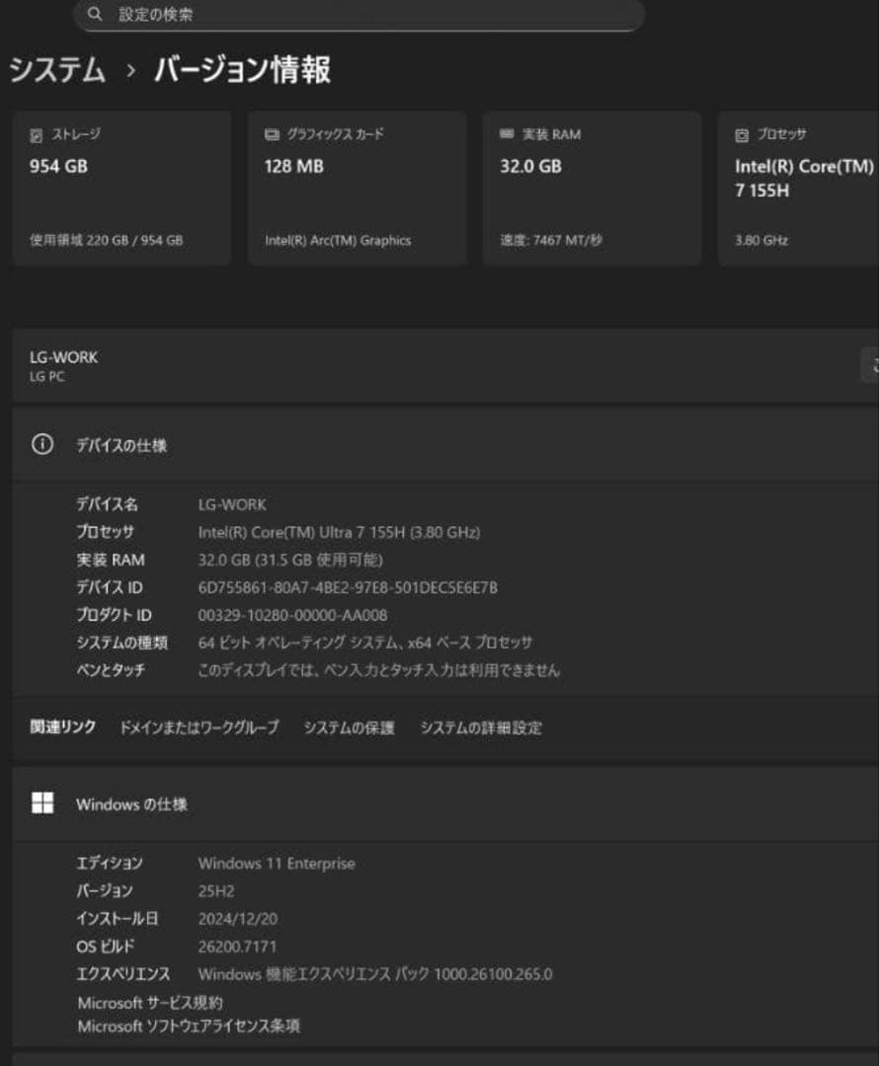
Task: Select the 64 ビット オペレーティング システム text
Action: [365, 643]
